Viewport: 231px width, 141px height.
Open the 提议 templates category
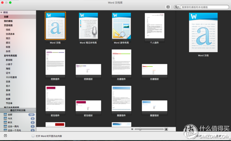(8, 43)
